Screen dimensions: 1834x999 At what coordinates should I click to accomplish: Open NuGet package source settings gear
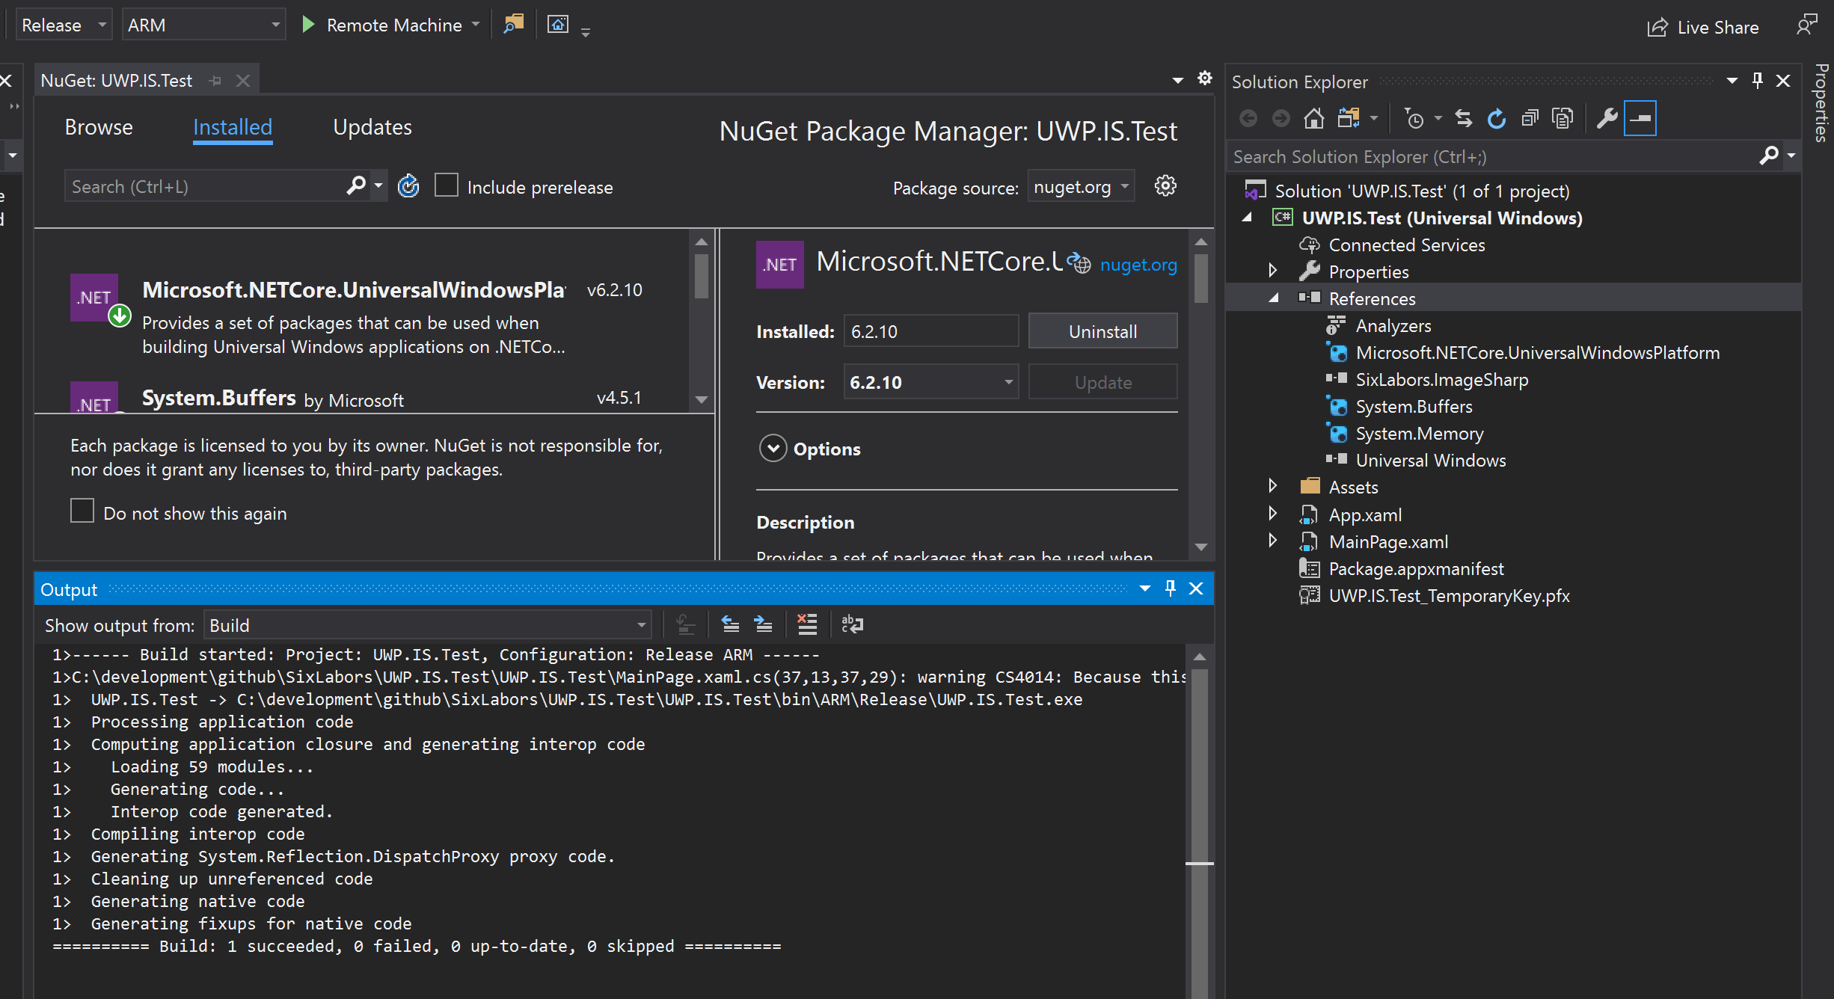(x=1165, y=186)
